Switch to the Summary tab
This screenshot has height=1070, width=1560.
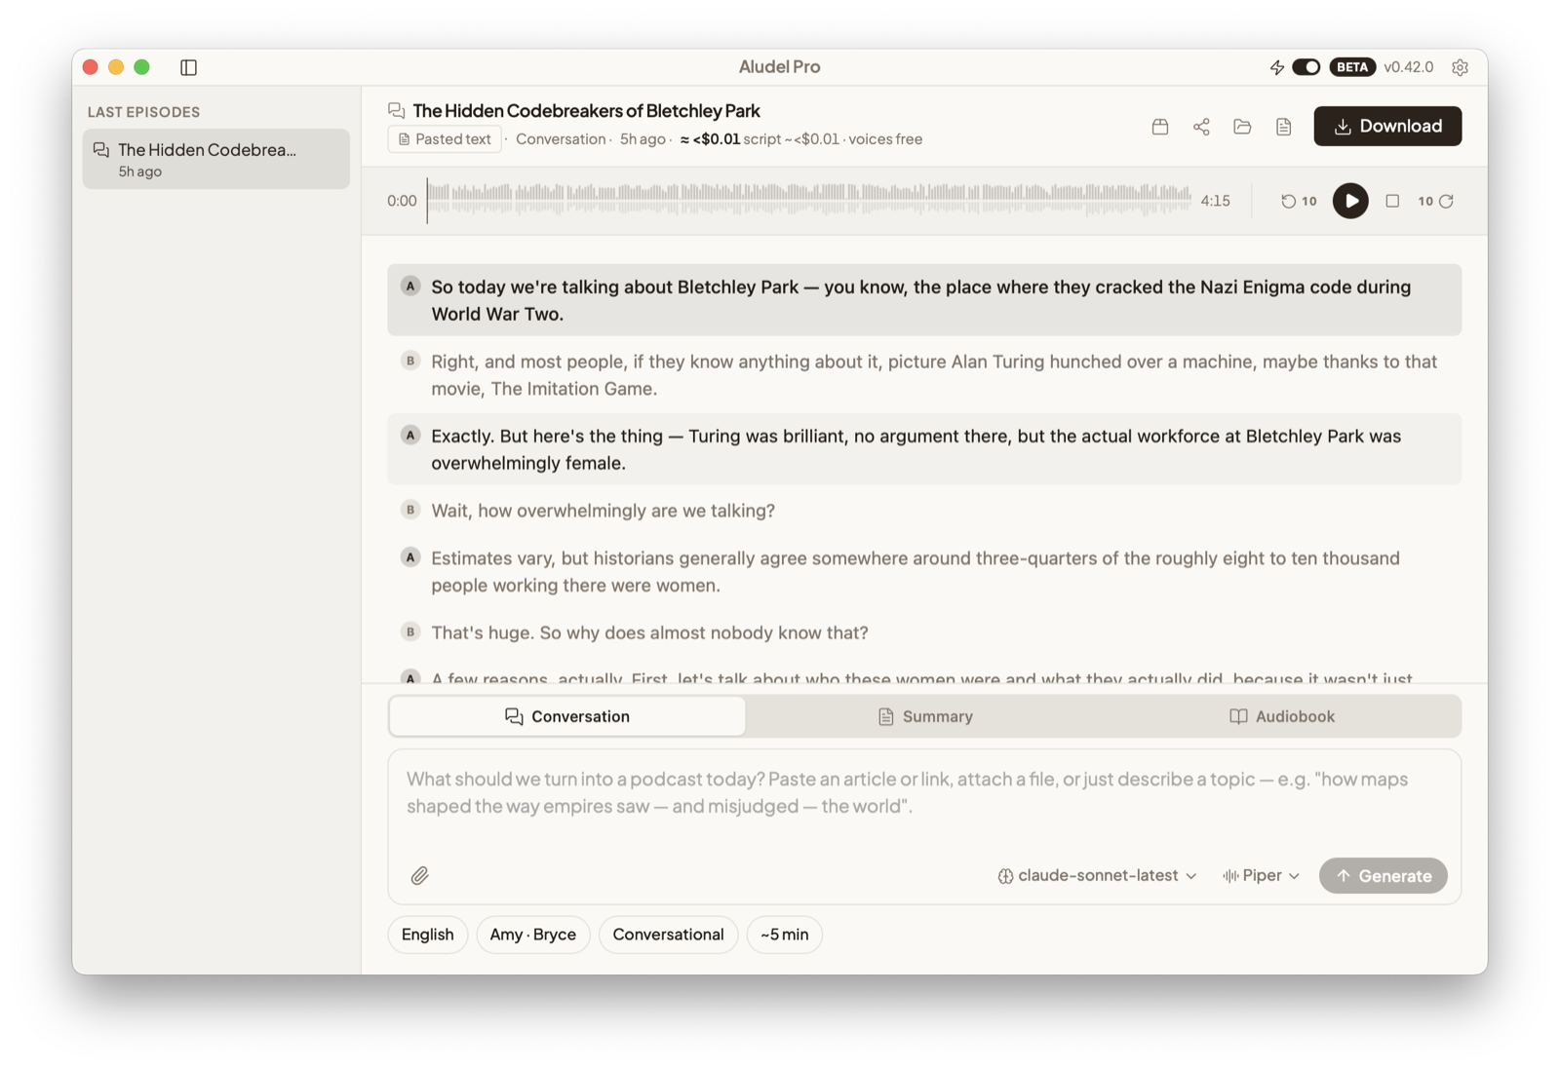(925, 716)
